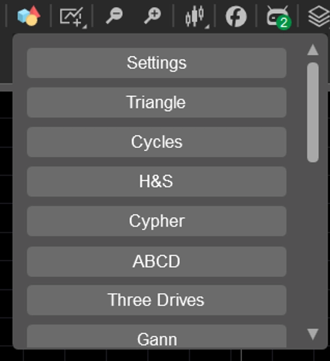Viewport: 330px width, 361px height.
Task: Select the ABCD pattern
Action: click(x=156, y=261)
